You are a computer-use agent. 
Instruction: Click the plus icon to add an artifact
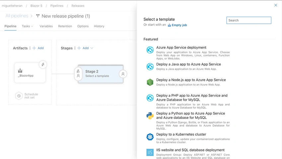[34, 48]
